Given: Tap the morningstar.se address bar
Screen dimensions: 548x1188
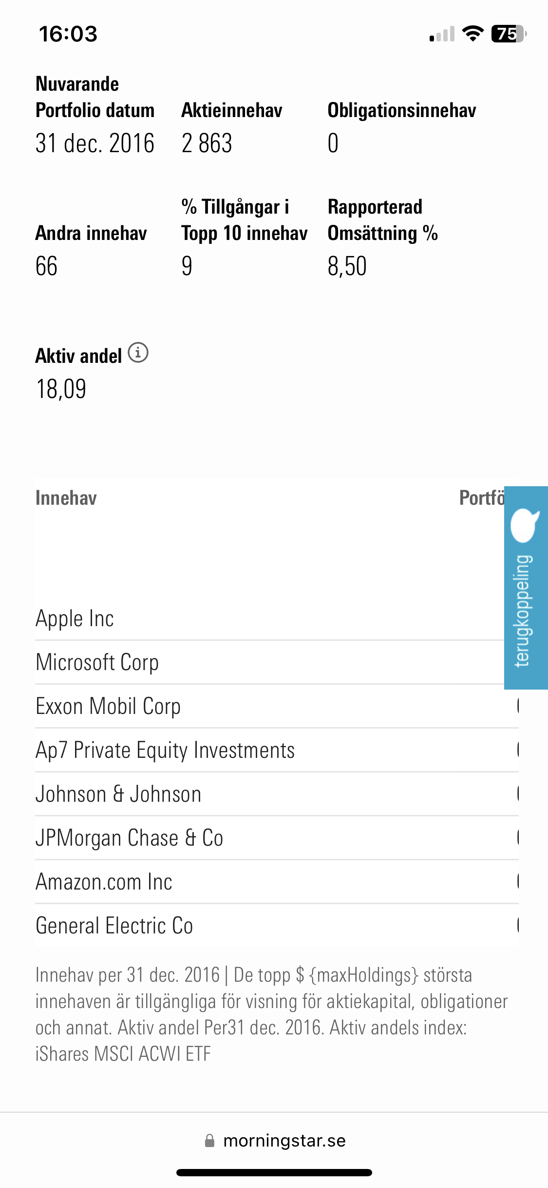Looking at the screenshot, I should pyautogui.click(x=284, y=1141).
